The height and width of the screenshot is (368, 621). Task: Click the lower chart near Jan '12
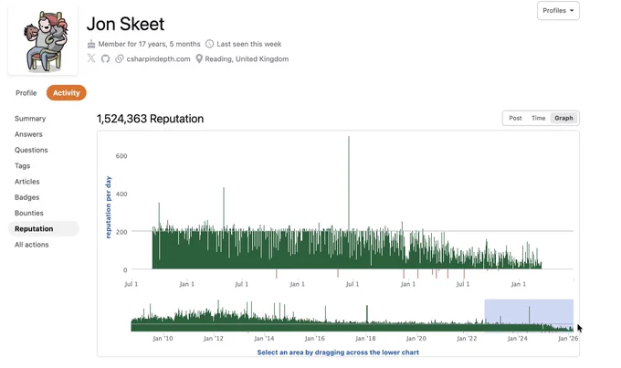pyautogui.click(x=214, y=321)
